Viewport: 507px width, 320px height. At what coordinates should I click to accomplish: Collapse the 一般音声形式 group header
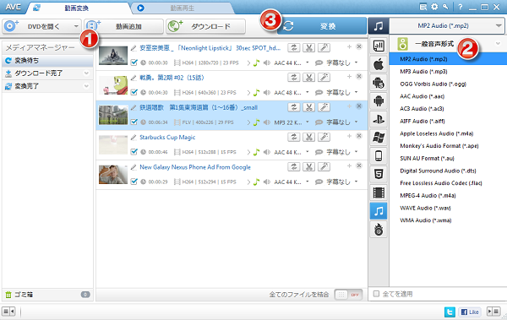(x=498, y=44)
